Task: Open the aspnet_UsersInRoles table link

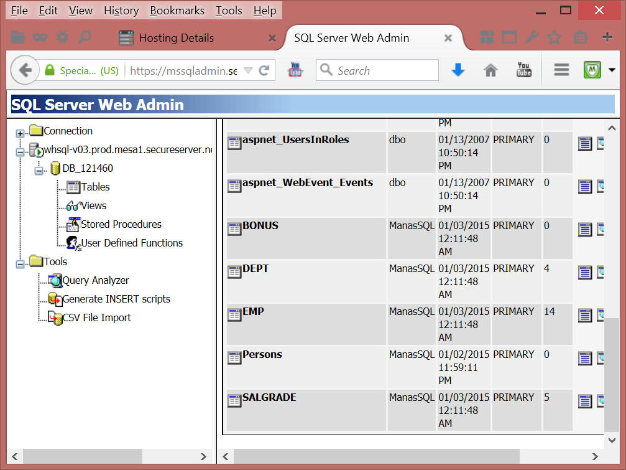Action: [x=296, y=140]
